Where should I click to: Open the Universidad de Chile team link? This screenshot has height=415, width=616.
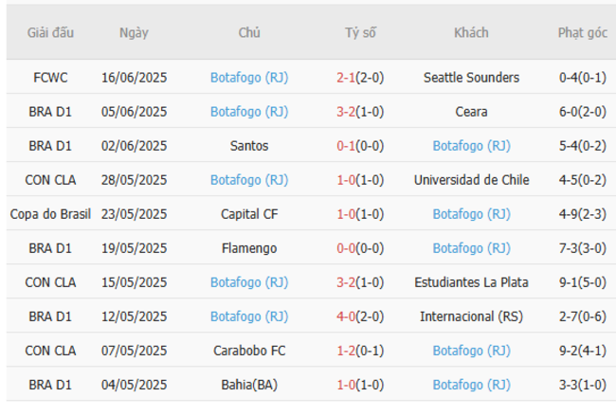pyautogui.click(x=471, y=180)
